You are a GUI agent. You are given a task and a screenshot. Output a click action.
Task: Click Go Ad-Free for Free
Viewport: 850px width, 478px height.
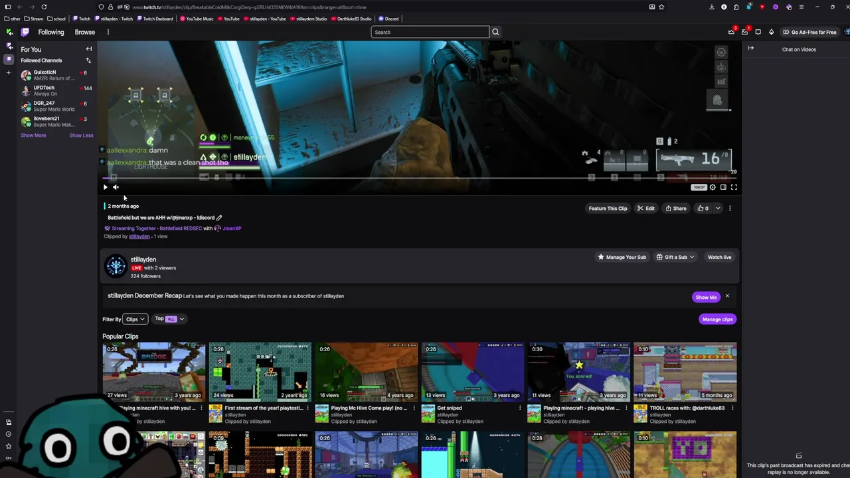coord(809,32)
